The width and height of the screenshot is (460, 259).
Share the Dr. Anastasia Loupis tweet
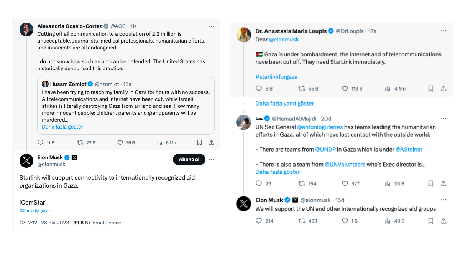pyautogui.click(x=444, y=89)
